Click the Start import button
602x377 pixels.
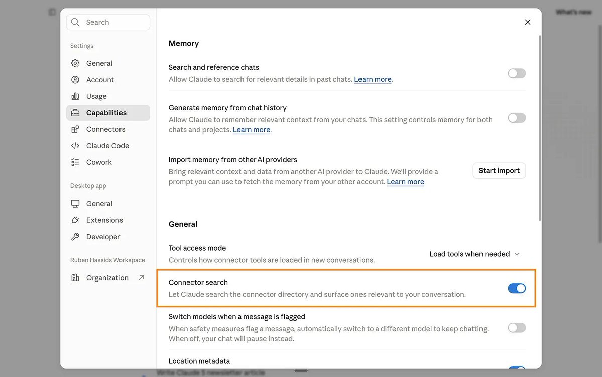coord(499,170)
